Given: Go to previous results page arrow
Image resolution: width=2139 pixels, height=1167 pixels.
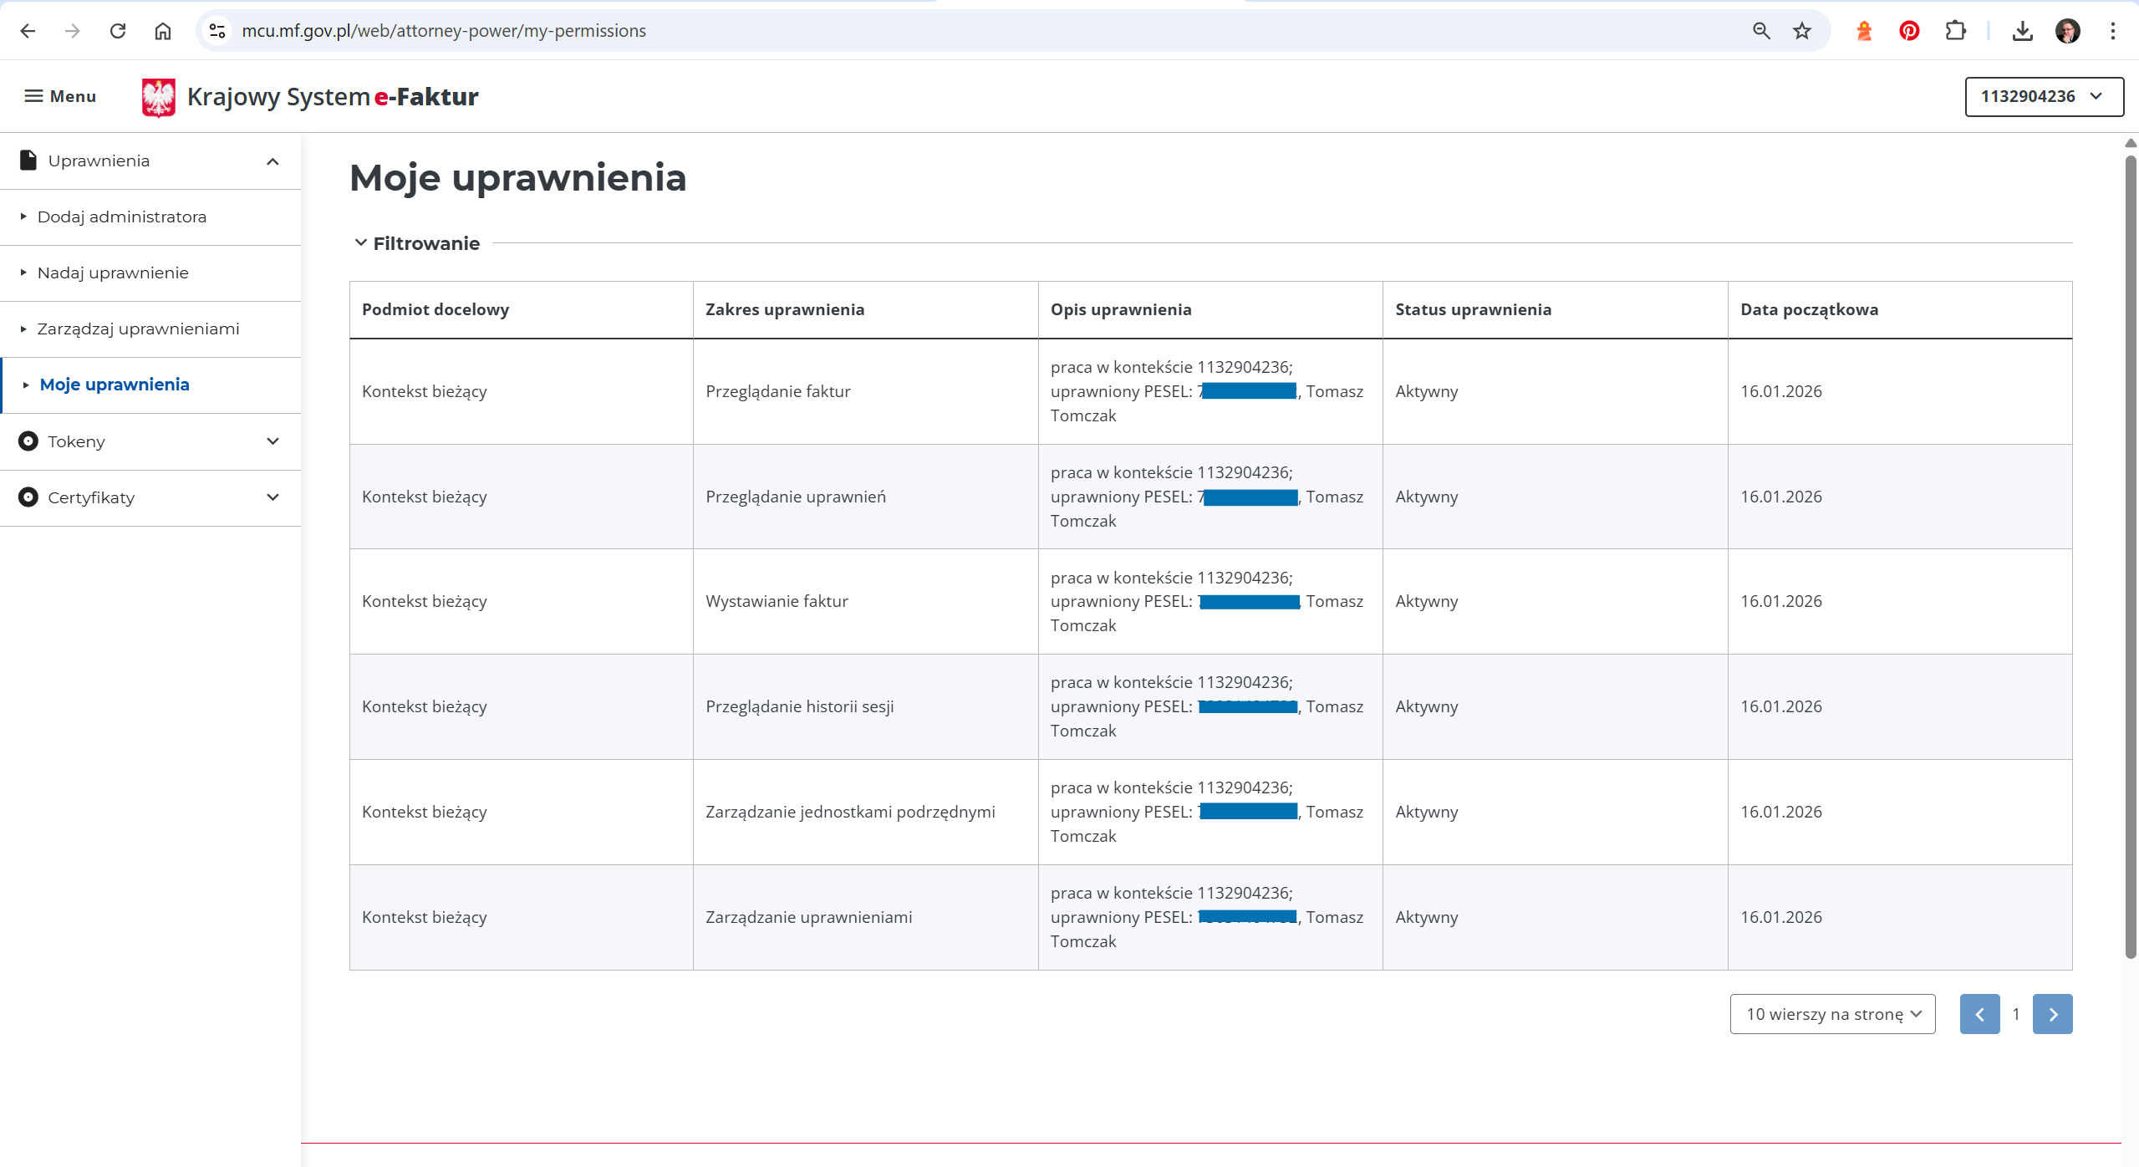Looking at the screenshot, I should [x=1979, y=1014].
